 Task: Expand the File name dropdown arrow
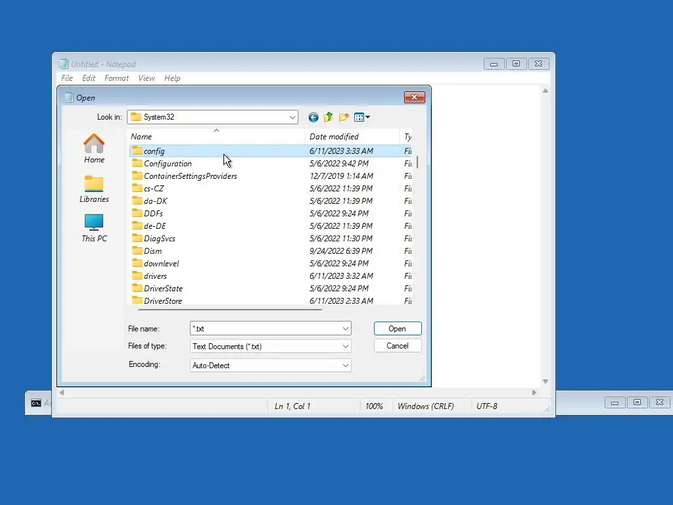tap(346, 329)
